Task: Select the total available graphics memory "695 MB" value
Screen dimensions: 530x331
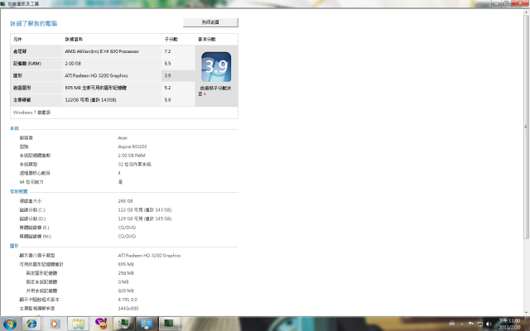Action: (x=126, y=264)
